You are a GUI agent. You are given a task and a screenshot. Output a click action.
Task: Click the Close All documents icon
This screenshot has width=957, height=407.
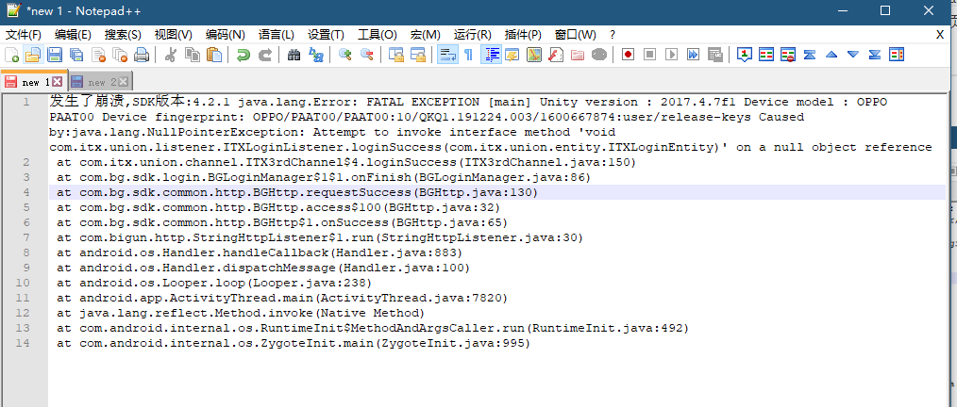pyautogui.click(x=120, y=55)
